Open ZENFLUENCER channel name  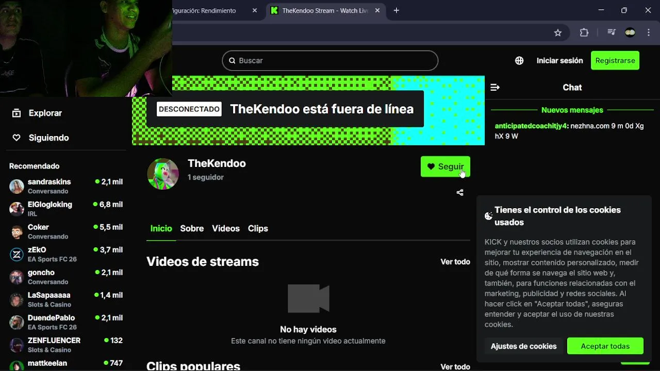[x=54, y=341]
